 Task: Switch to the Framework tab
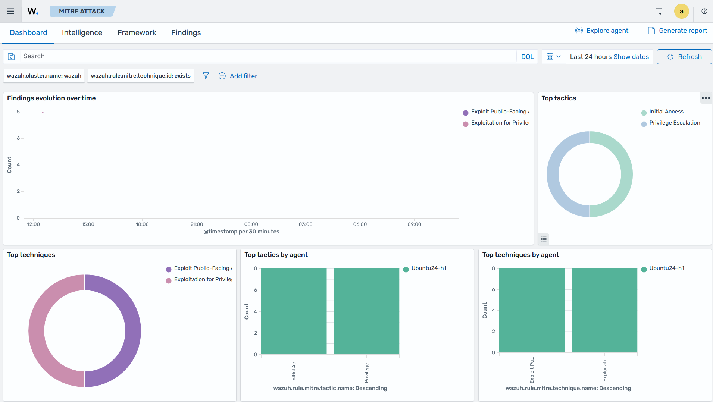(x=137, y=33)
